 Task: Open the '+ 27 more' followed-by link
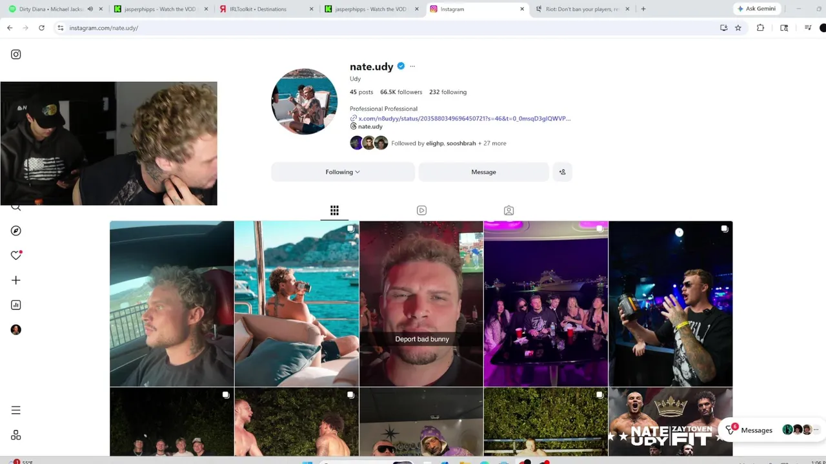coord(492,143)
